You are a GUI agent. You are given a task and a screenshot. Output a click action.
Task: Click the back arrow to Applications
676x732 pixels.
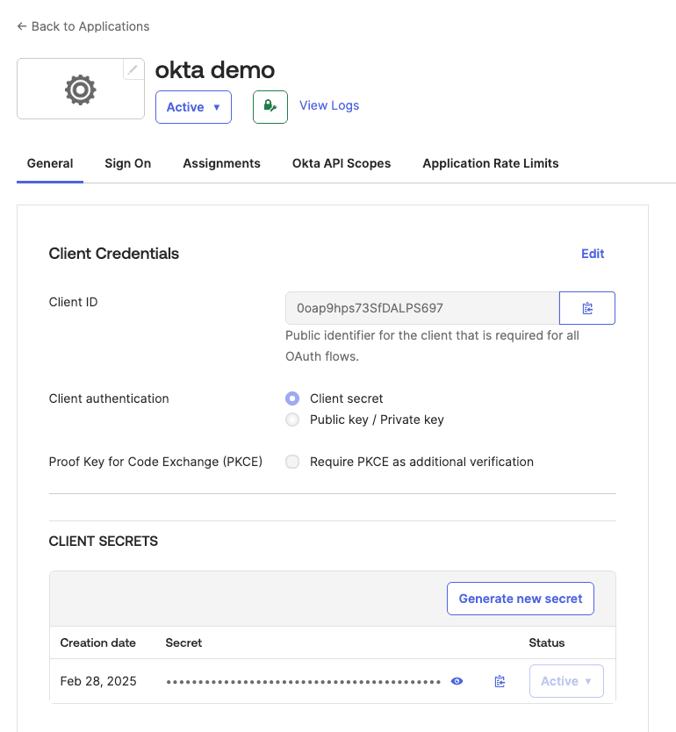point(21,26)
